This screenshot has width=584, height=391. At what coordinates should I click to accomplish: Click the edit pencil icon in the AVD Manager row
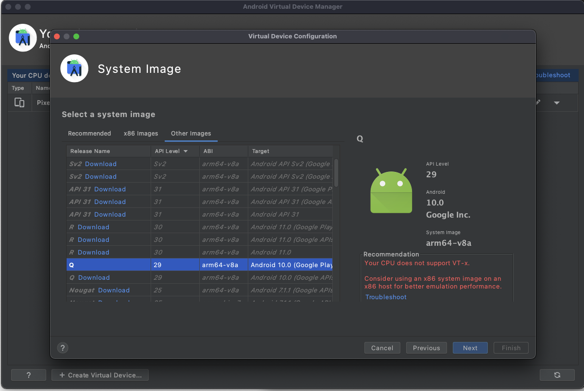tap(538, 102)
